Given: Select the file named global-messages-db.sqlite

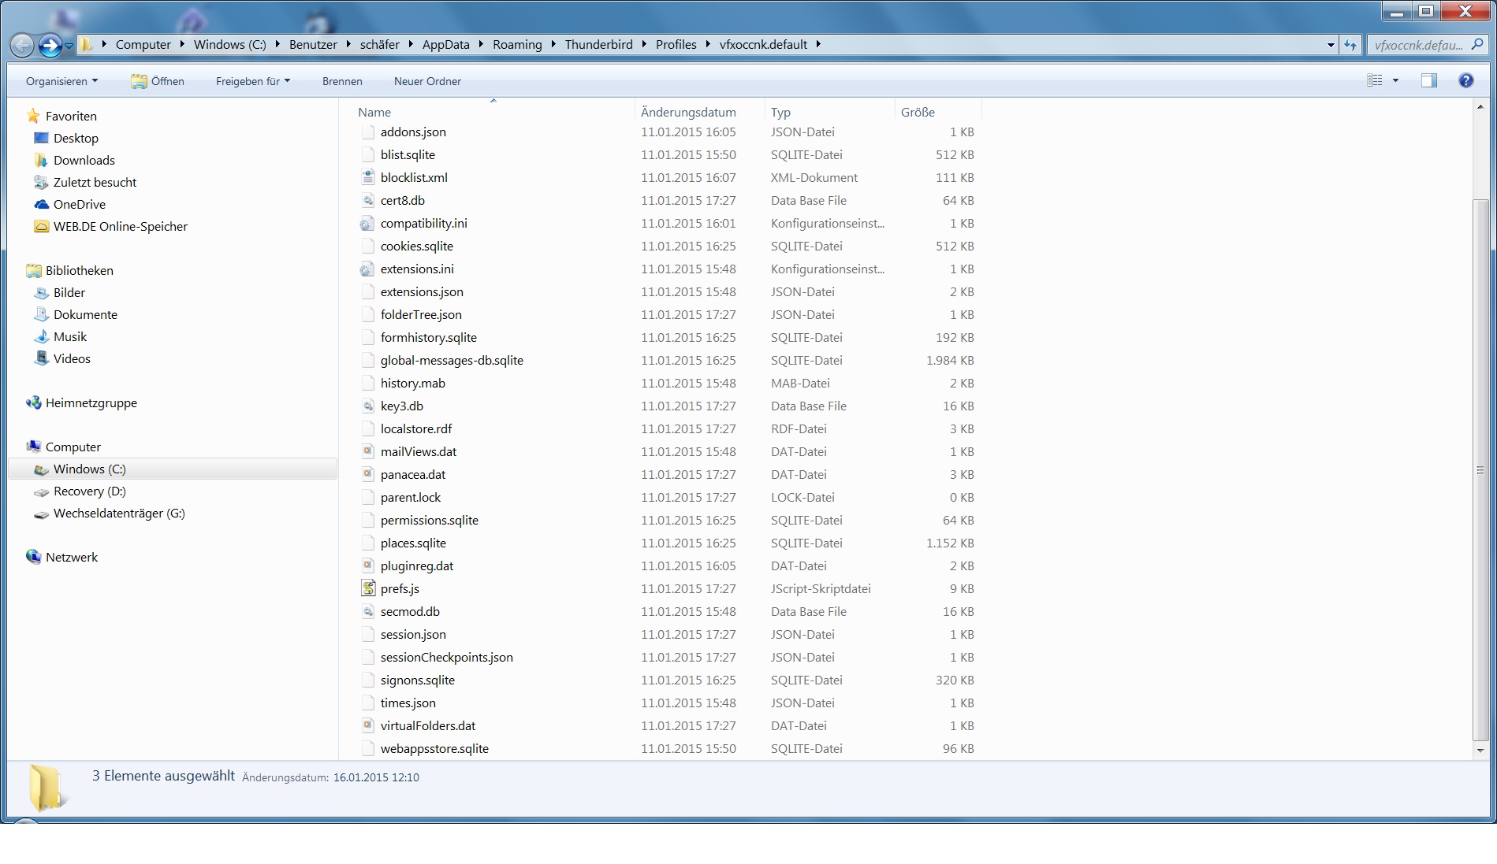Looking at the screenshot, I should click(x=452, y=360).
